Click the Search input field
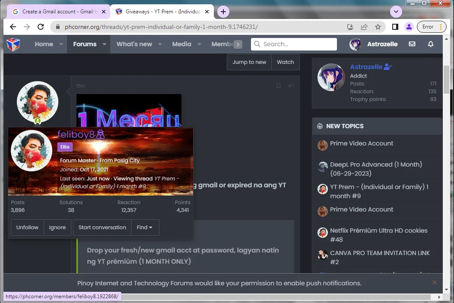Viewport: 454px width, 303px height. 294,44
